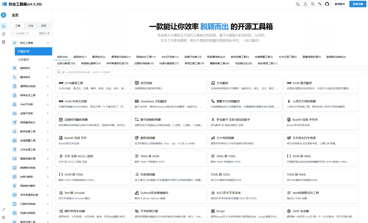Click the 超级格式 scissors icon in the sidebar
Image resolution: width=368 pixels, height=223 pixels.
click(14, 68)
